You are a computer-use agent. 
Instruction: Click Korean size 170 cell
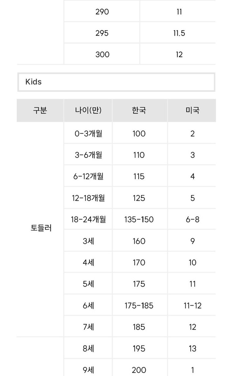pos(139,263)
